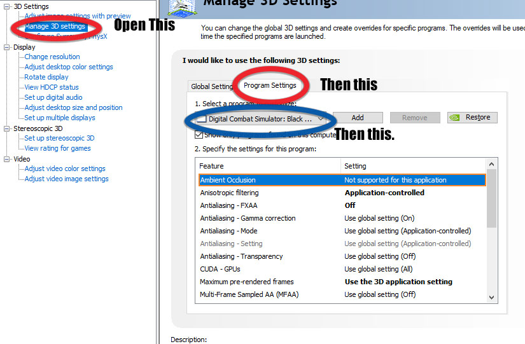This screenshot has width=525, height=344.
Task: Select the Antialiasing - Transparency row
Action: coord(342,256)
